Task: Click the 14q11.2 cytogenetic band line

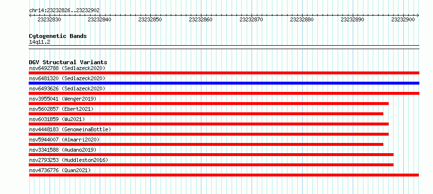Action: (x=224, y=47)
